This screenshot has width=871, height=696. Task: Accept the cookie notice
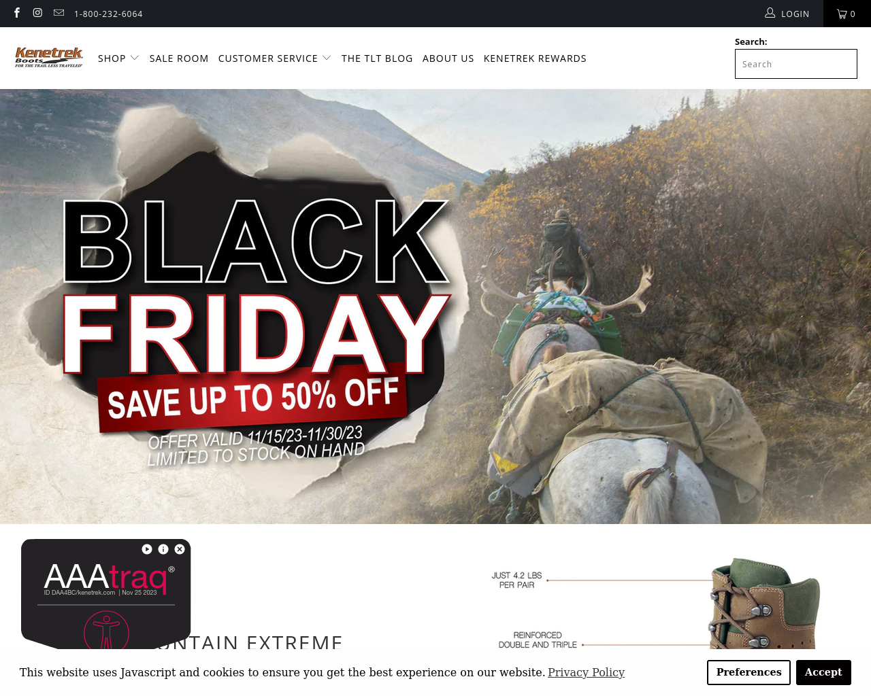tap(823, 672)
